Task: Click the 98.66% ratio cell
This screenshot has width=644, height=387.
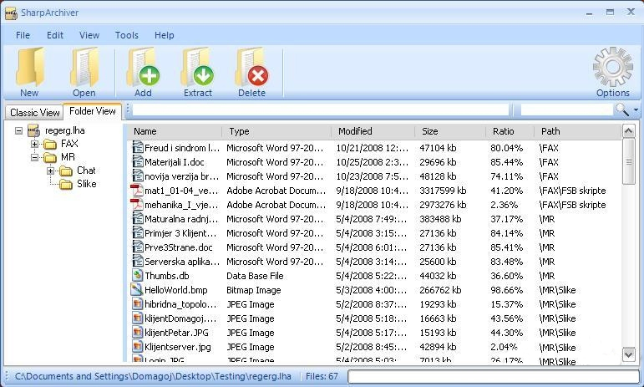Action: coord(506,290)
